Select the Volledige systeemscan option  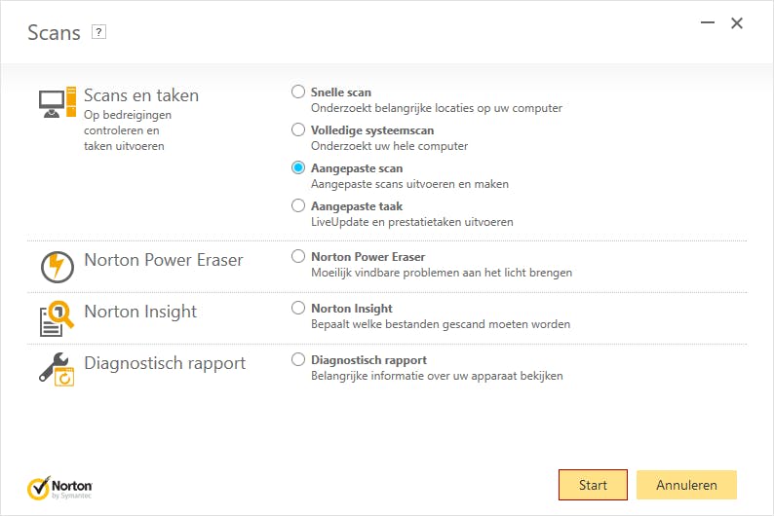tap(298, 129)
